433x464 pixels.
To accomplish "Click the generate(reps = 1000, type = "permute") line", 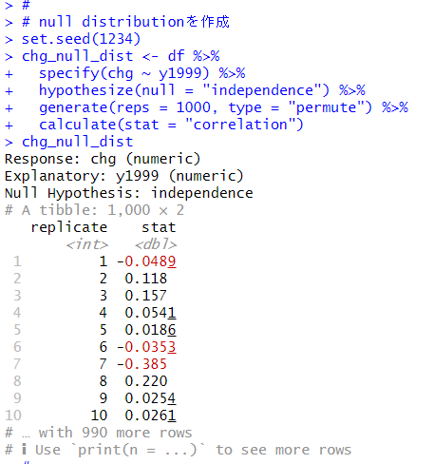I will point(223,107).
